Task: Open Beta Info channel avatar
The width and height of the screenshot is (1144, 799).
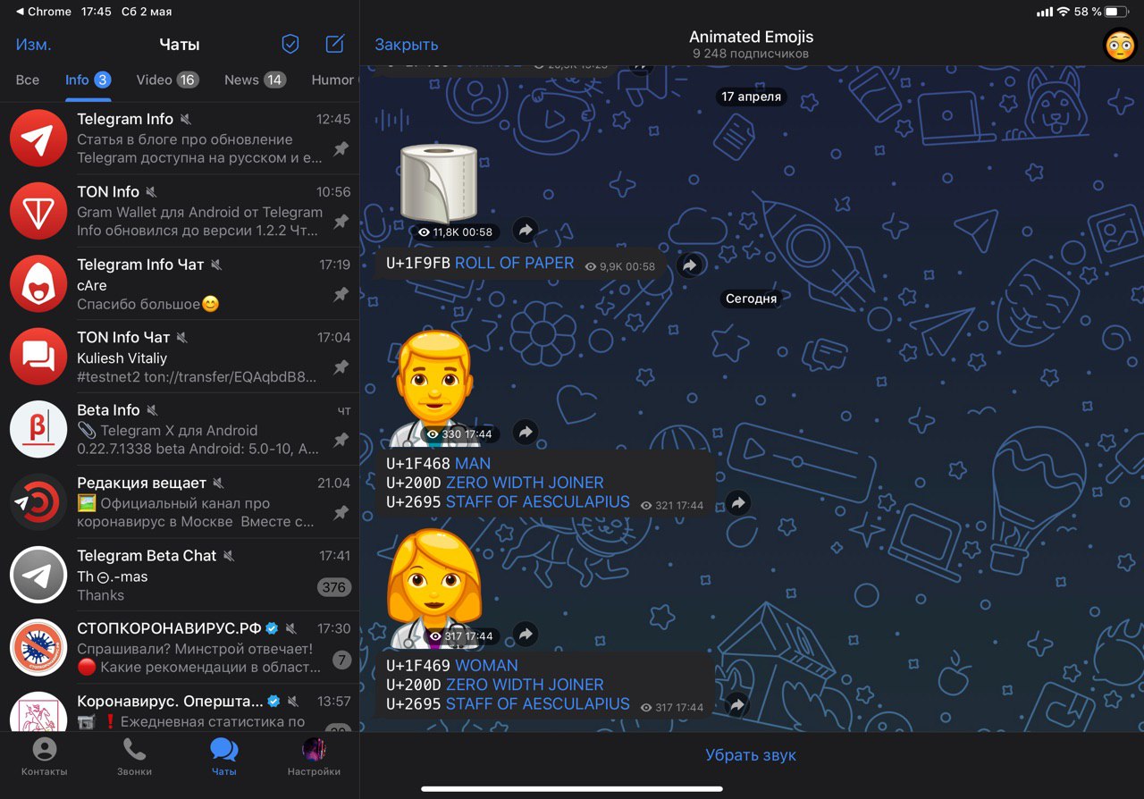Action: click(38, 430)
